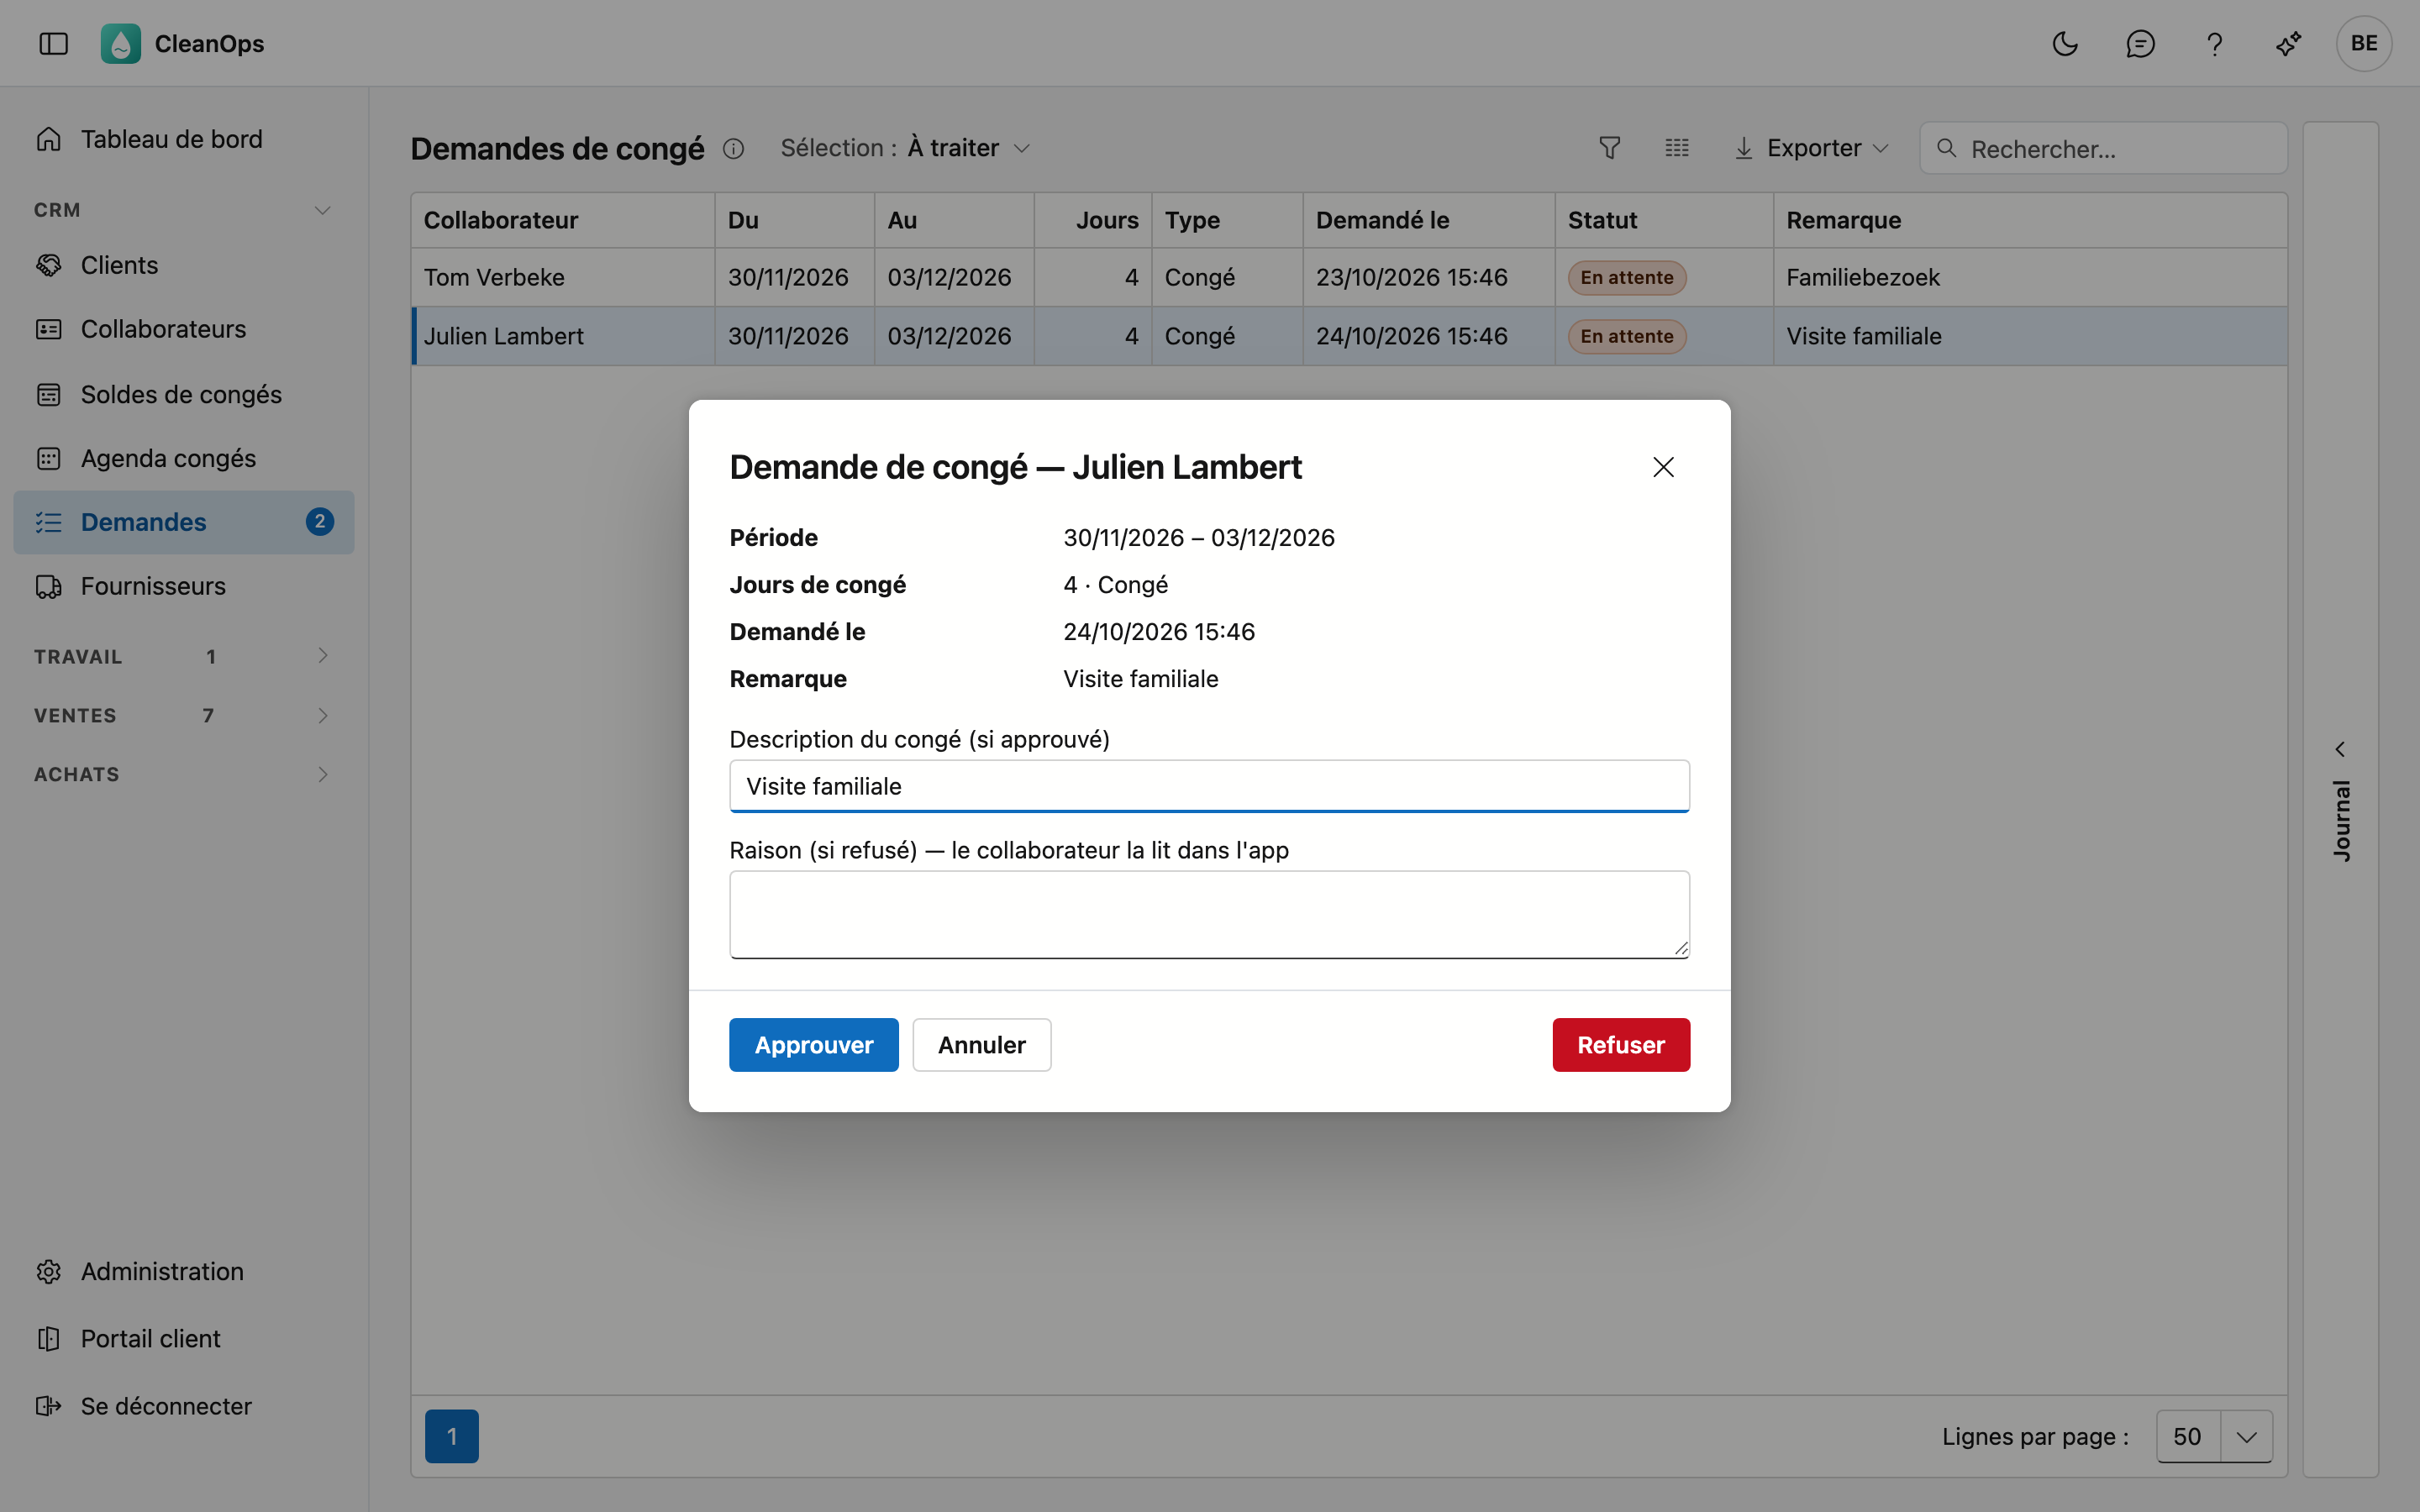Switch to dark mode moon icon
Image resolution: width=2420 pixels, height=1512 pixels.
tap(2065, 44)
